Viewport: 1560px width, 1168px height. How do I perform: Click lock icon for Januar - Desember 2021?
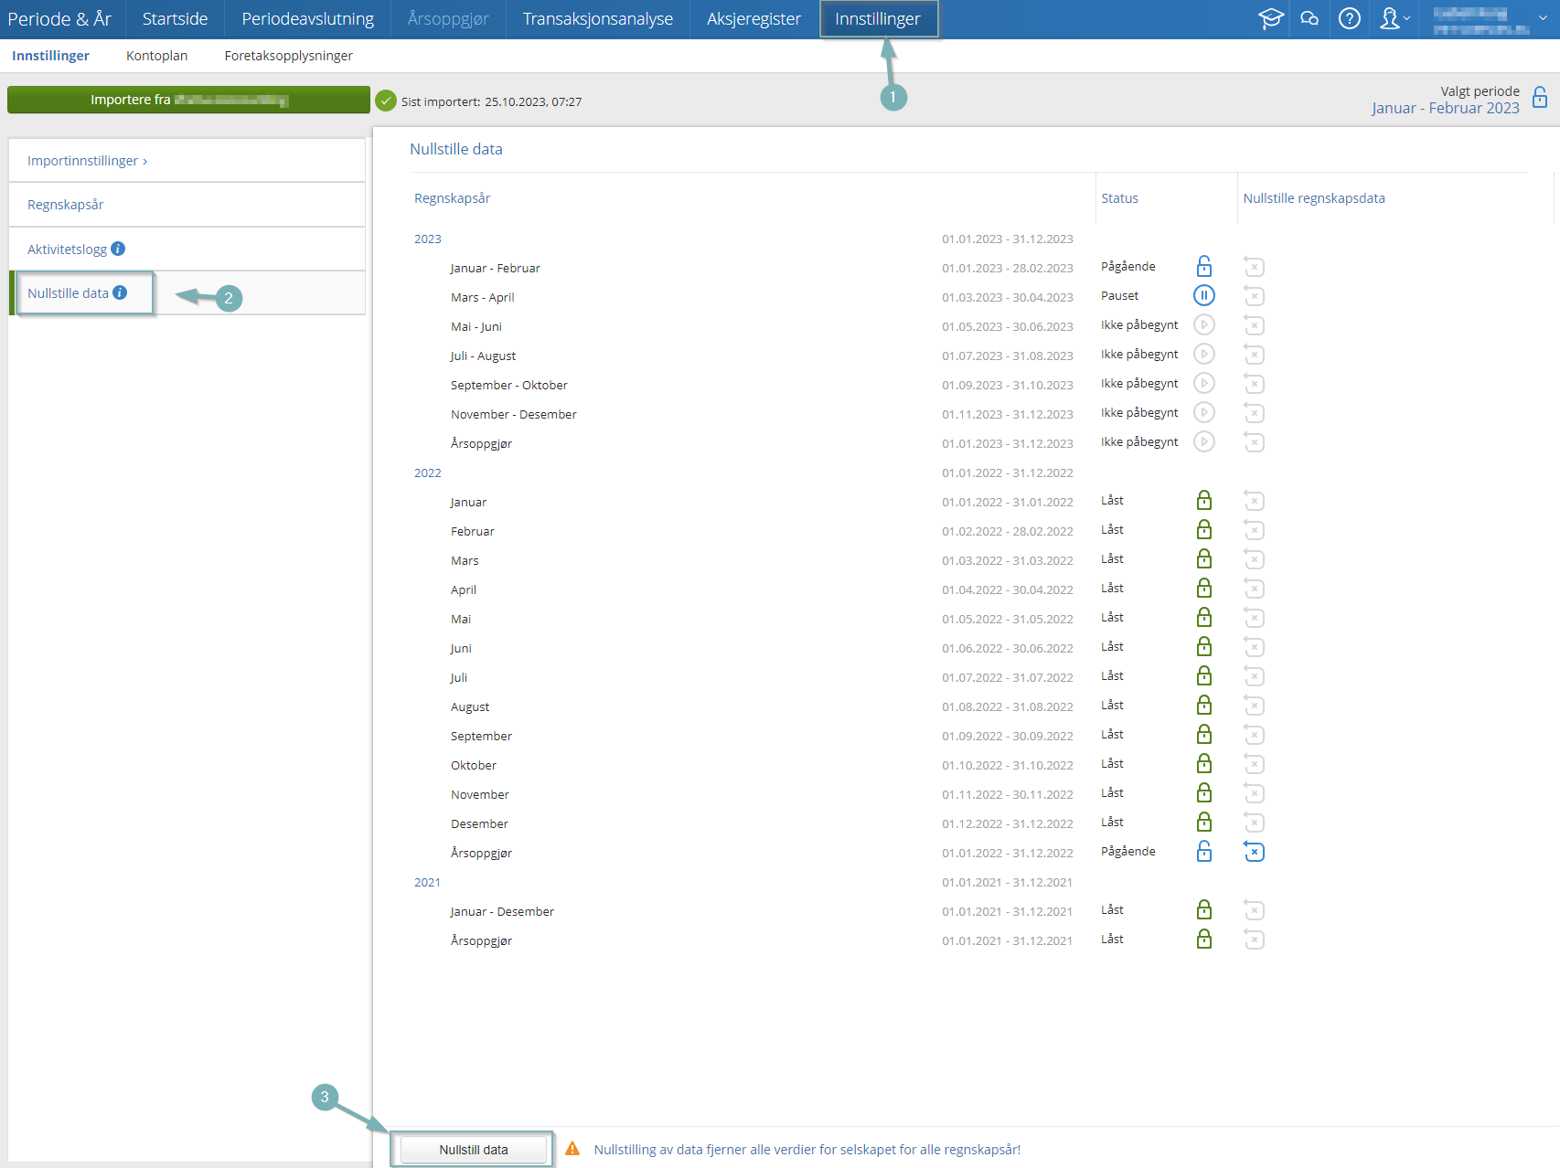(x=1204, y=909)
